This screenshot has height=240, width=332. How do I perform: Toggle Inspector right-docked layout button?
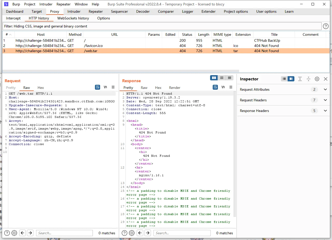tap(291, 79)
